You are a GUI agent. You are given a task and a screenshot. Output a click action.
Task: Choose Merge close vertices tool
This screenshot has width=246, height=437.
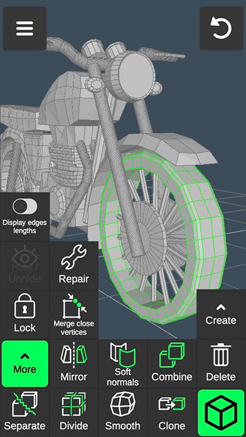tap(74, 315)
